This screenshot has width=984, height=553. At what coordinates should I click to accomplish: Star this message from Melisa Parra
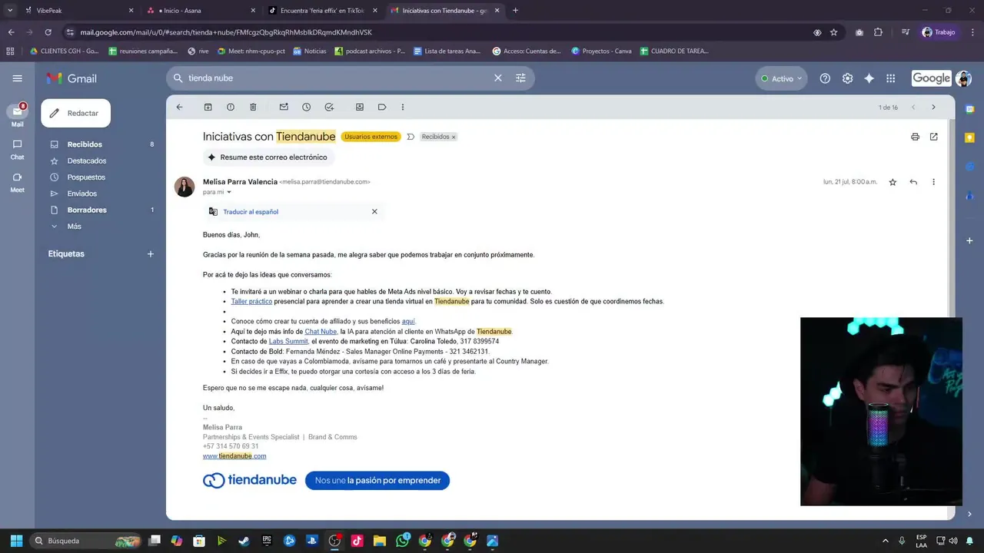pyautogui.click(x=893, y=182)
